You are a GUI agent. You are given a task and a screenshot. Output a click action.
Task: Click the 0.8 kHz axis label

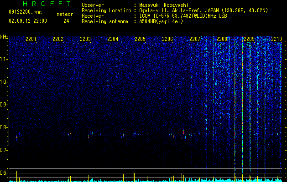(3, 127)
